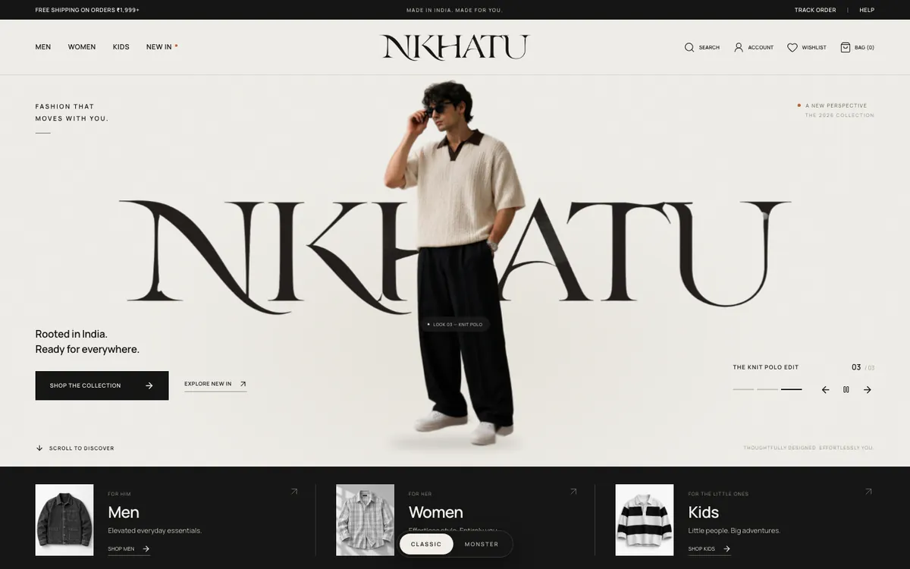Switch to the Monster theme toggle

click(x=482, y=544)
